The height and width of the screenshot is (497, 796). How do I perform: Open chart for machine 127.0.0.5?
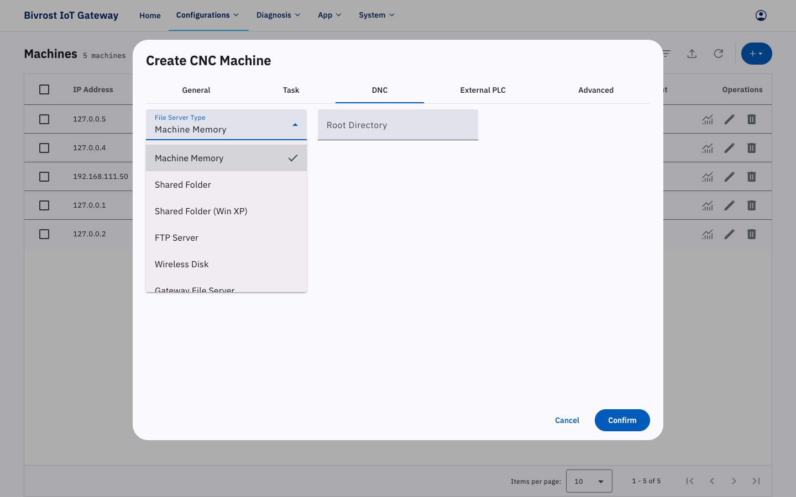click(x=708, y=119)
